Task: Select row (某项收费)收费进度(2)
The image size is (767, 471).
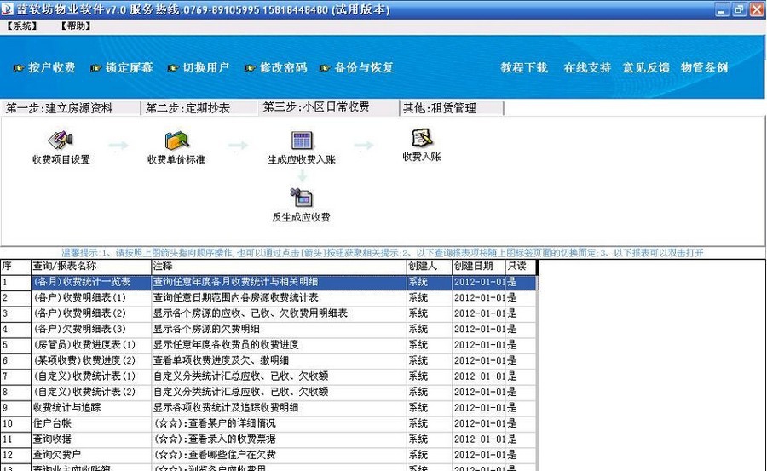Action: pyautogui.click(x=268, y=360)
